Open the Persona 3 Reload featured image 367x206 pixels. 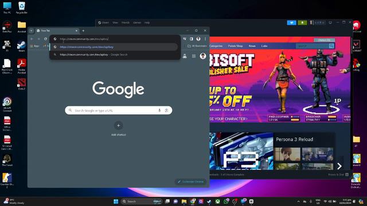pyautogui.click(x=241, y=151)
